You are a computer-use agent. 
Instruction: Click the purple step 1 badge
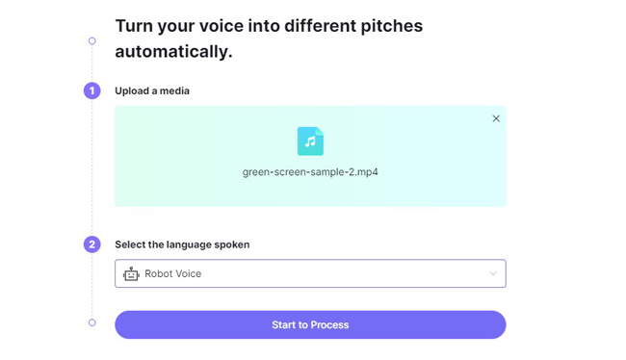(91, 90)
